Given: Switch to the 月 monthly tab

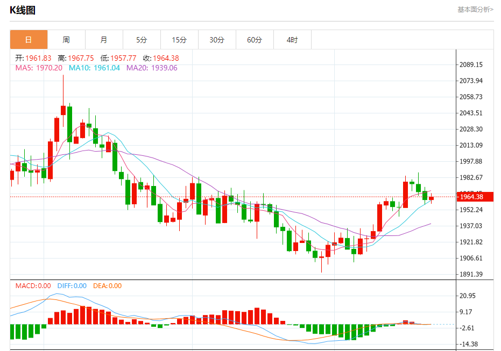Looking at the screenshot, I should [104, 40].
